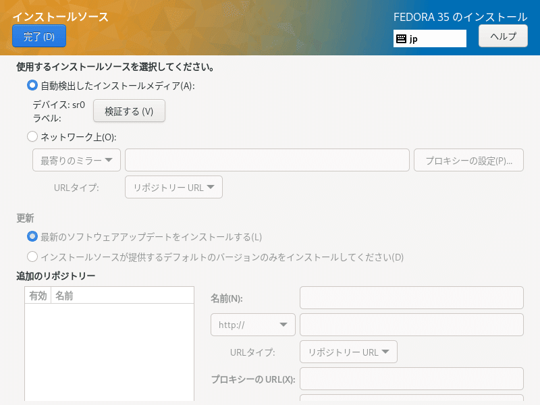This screenshot has height=405, width=540.
Task: Click the 'インストールソース' heading text
Action: (60, 17)
